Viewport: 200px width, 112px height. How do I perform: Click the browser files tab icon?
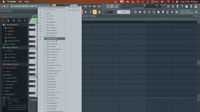click(x=8, y=21)
